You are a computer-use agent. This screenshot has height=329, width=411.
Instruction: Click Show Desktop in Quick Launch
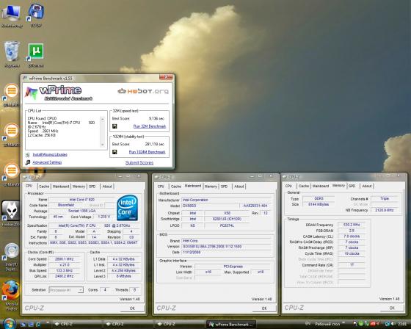pos(23,325)
